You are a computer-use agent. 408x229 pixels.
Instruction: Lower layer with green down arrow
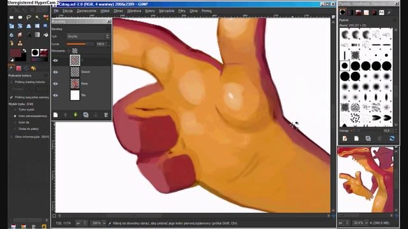pyautogui.click(x=76, y=114)
